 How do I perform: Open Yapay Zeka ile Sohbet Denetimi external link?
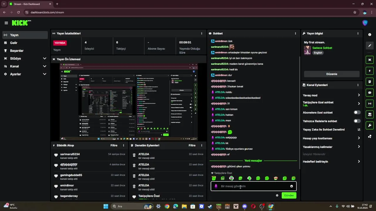pyautogui.click(x=359, y=130)
